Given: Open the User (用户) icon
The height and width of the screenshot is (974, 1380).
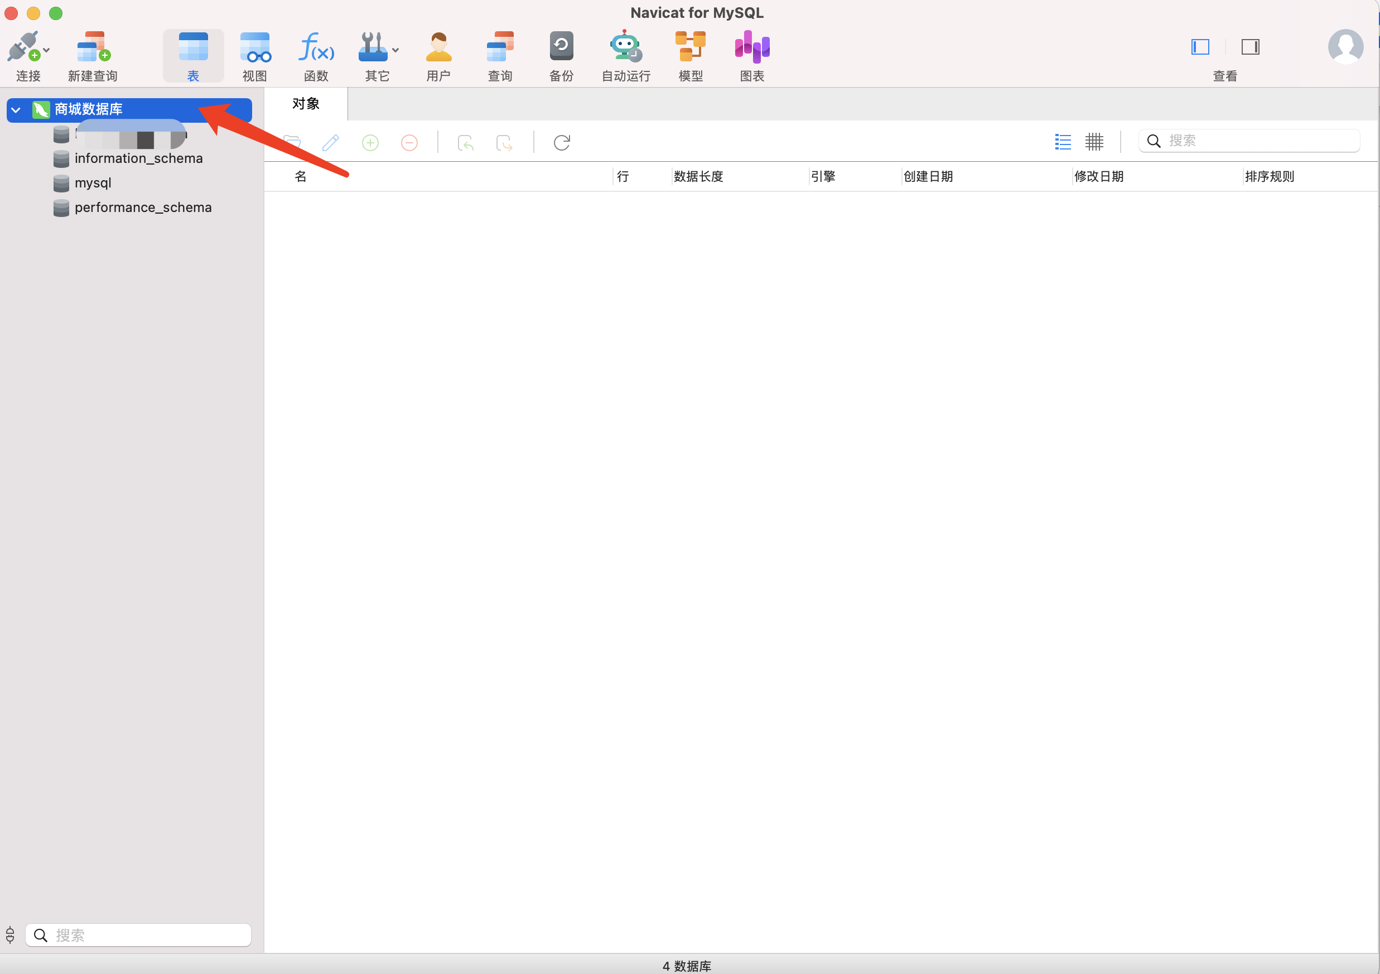Looking at the screenshot, I should coord(438,47).
